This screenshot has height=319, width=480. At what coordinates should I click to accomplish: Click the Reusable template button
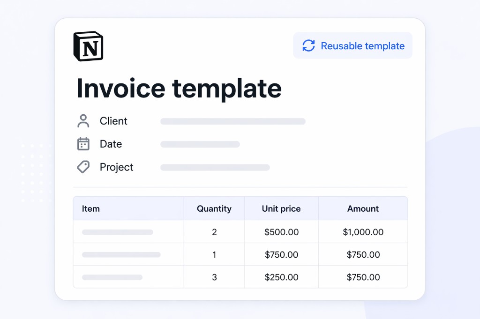[352, 45]
